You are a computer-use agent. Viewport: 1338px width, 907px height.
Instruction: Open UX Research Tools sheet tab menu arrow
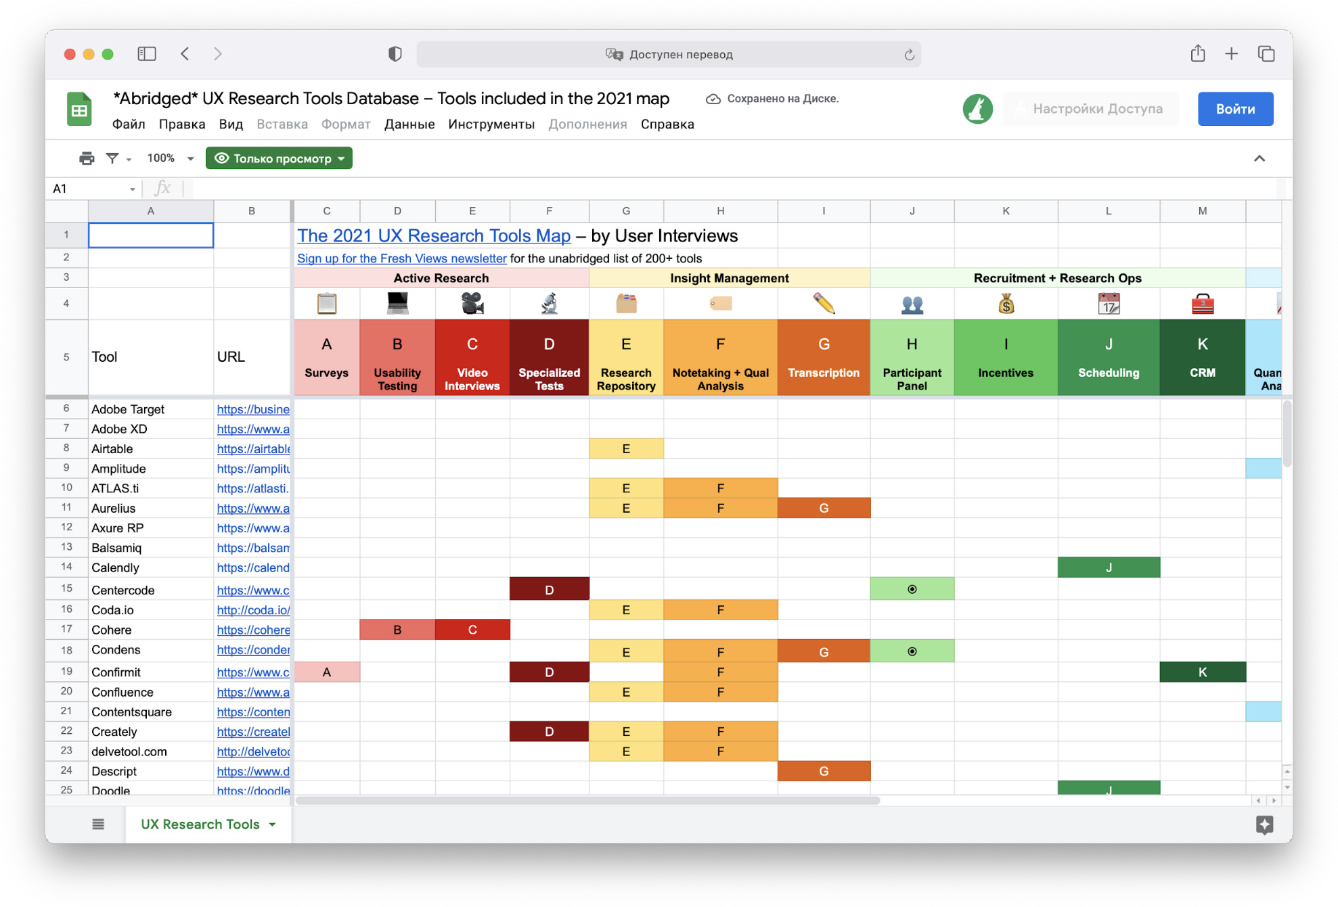coord(272,824)
